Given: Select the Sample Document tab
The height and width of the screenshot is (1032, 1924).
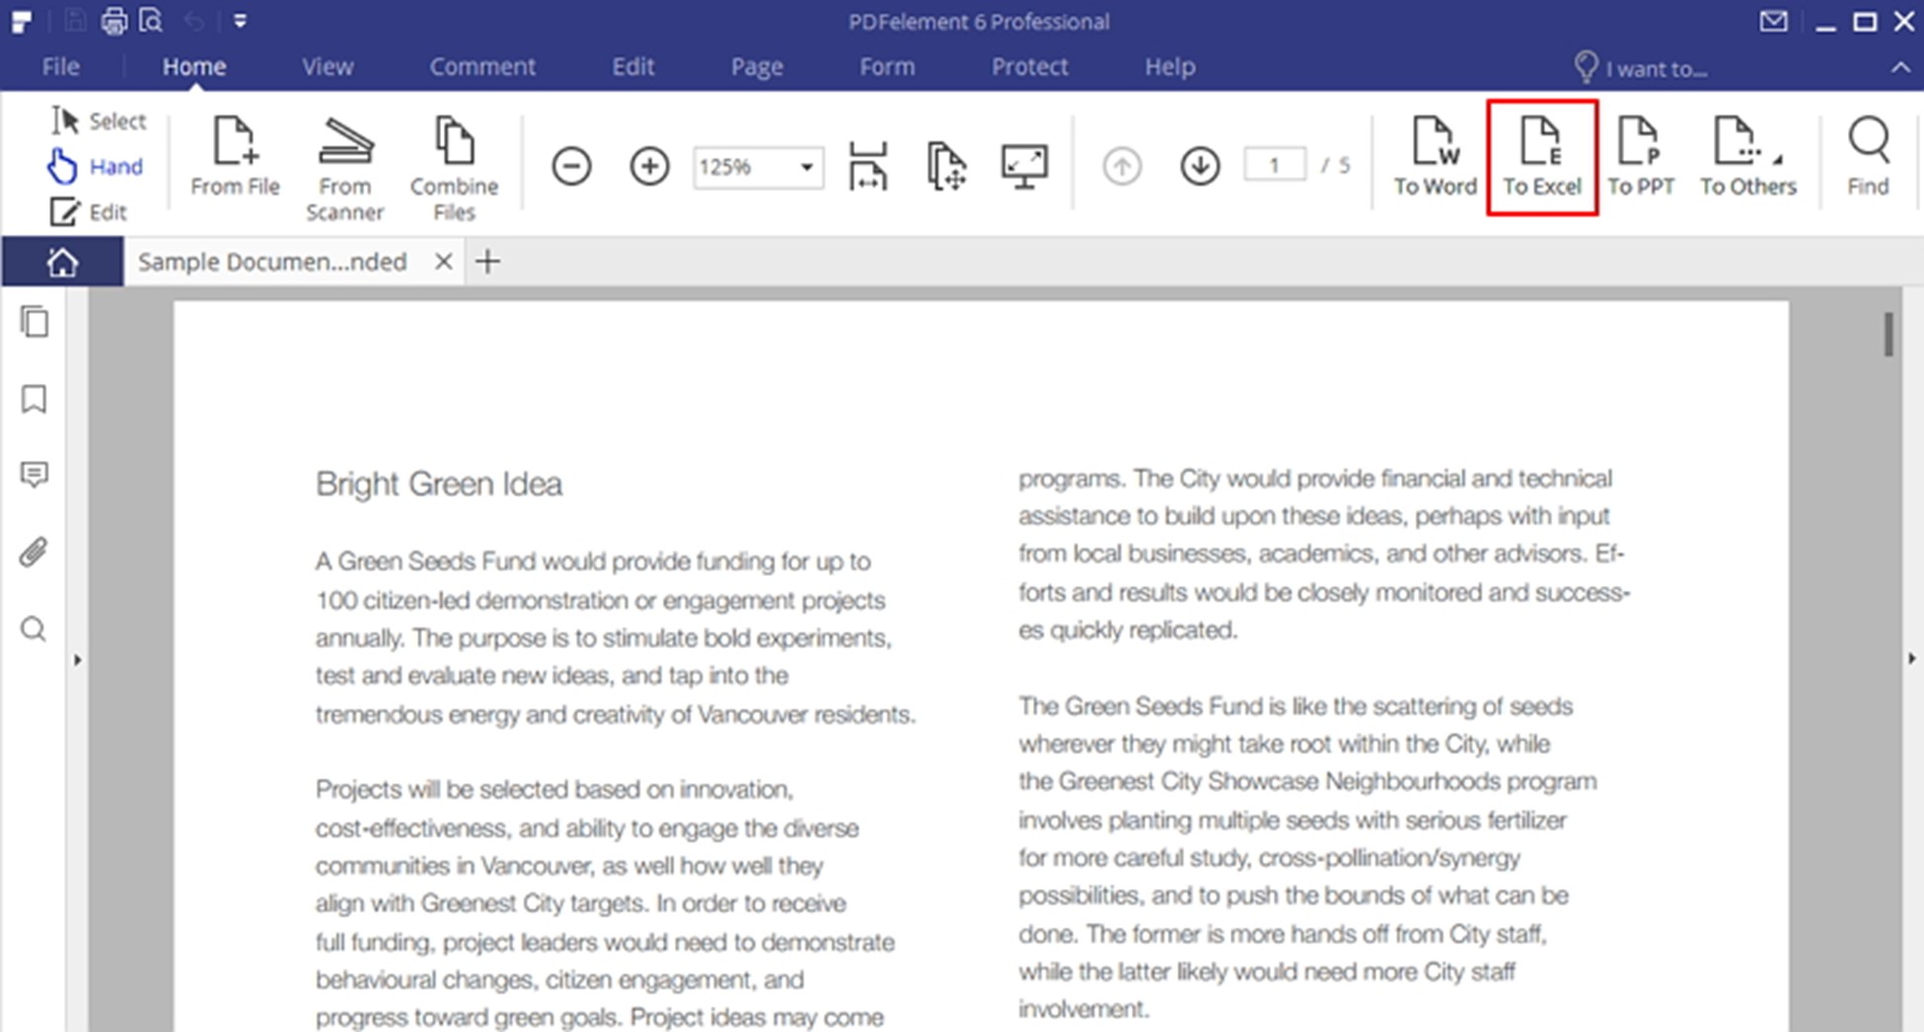Looking at the screenshot, I should click(x=272, y=261).
